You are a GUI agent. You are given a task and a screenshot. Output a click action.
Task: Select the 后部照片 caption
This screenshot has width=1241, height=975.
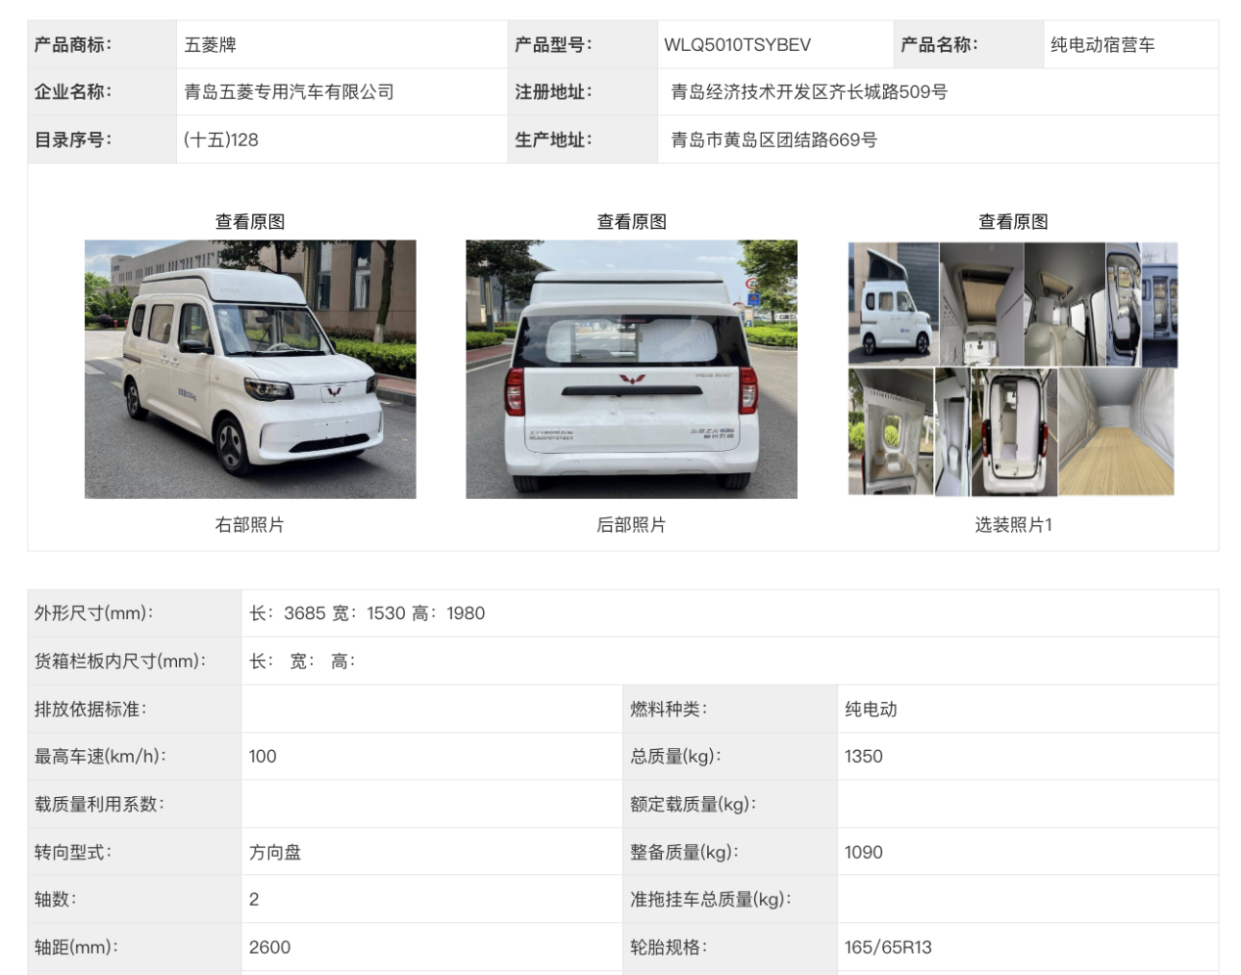[x=632, y=525]
